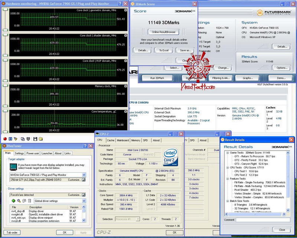Click the vertical slider beside Core temperature graph

[6, 121]
